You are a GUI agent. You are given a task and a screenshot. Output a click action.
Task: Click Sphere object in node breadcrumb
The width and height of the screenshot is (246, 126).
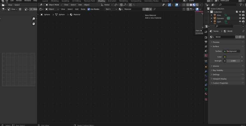pos(45,15)
